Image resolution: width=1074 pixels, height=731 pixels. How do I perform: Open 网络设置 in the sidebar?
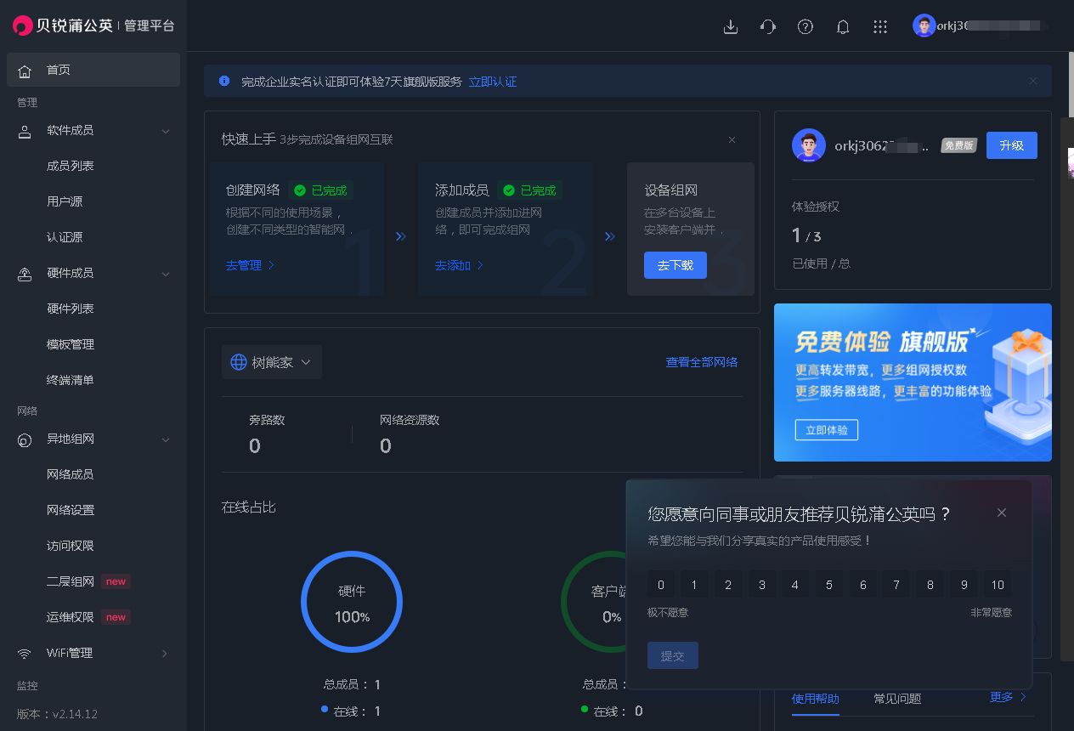pos(71,510)
